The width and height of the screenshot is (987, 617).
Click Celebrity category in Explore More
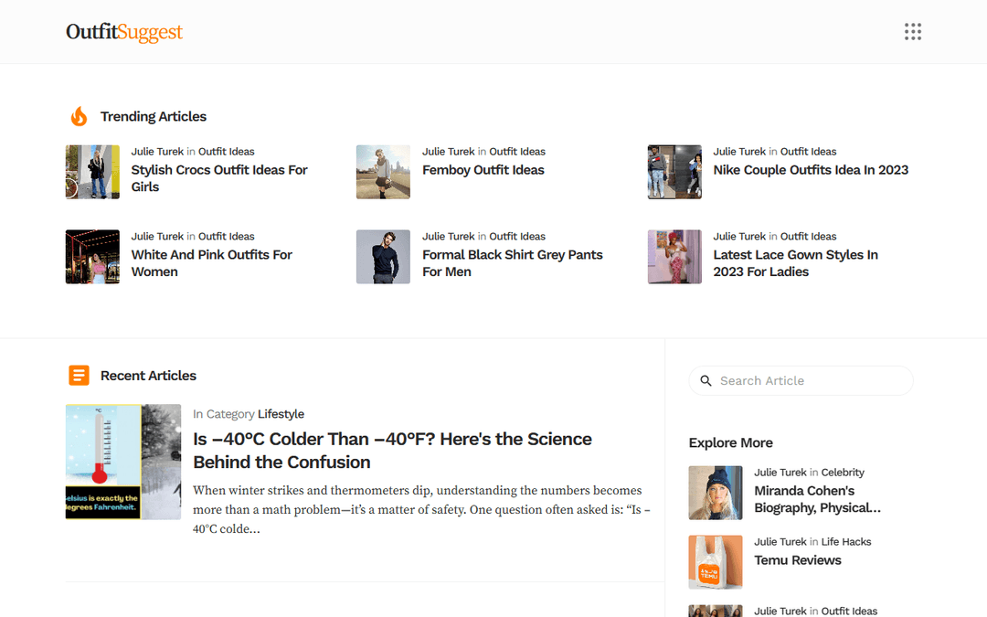(843, 473)
